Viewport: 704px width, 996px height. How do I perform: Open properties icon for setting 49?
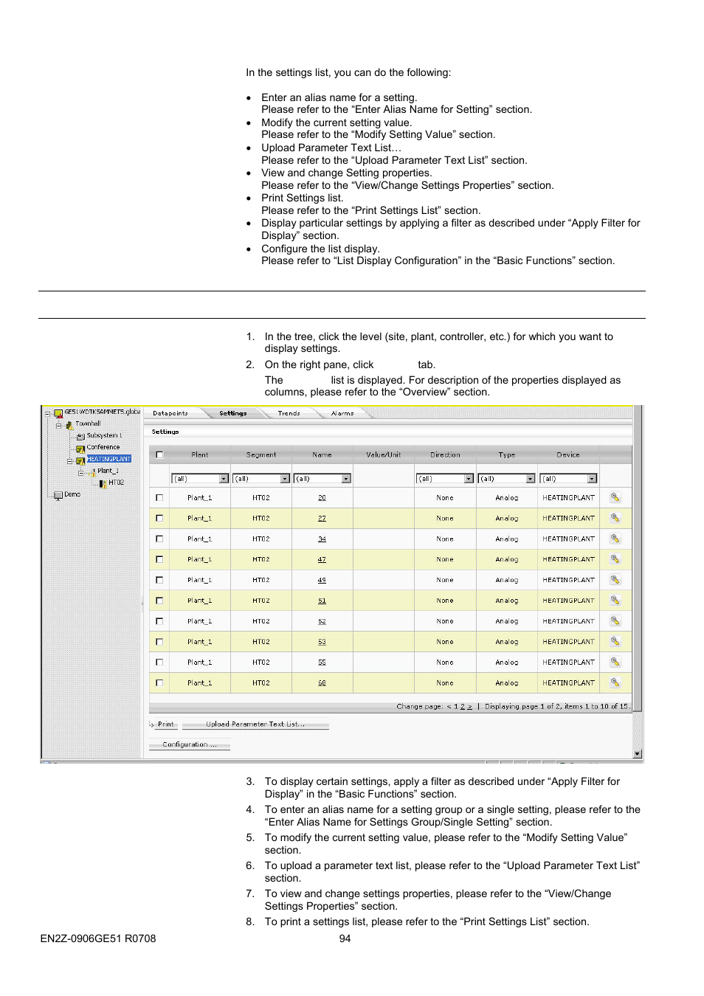[615, 580]
